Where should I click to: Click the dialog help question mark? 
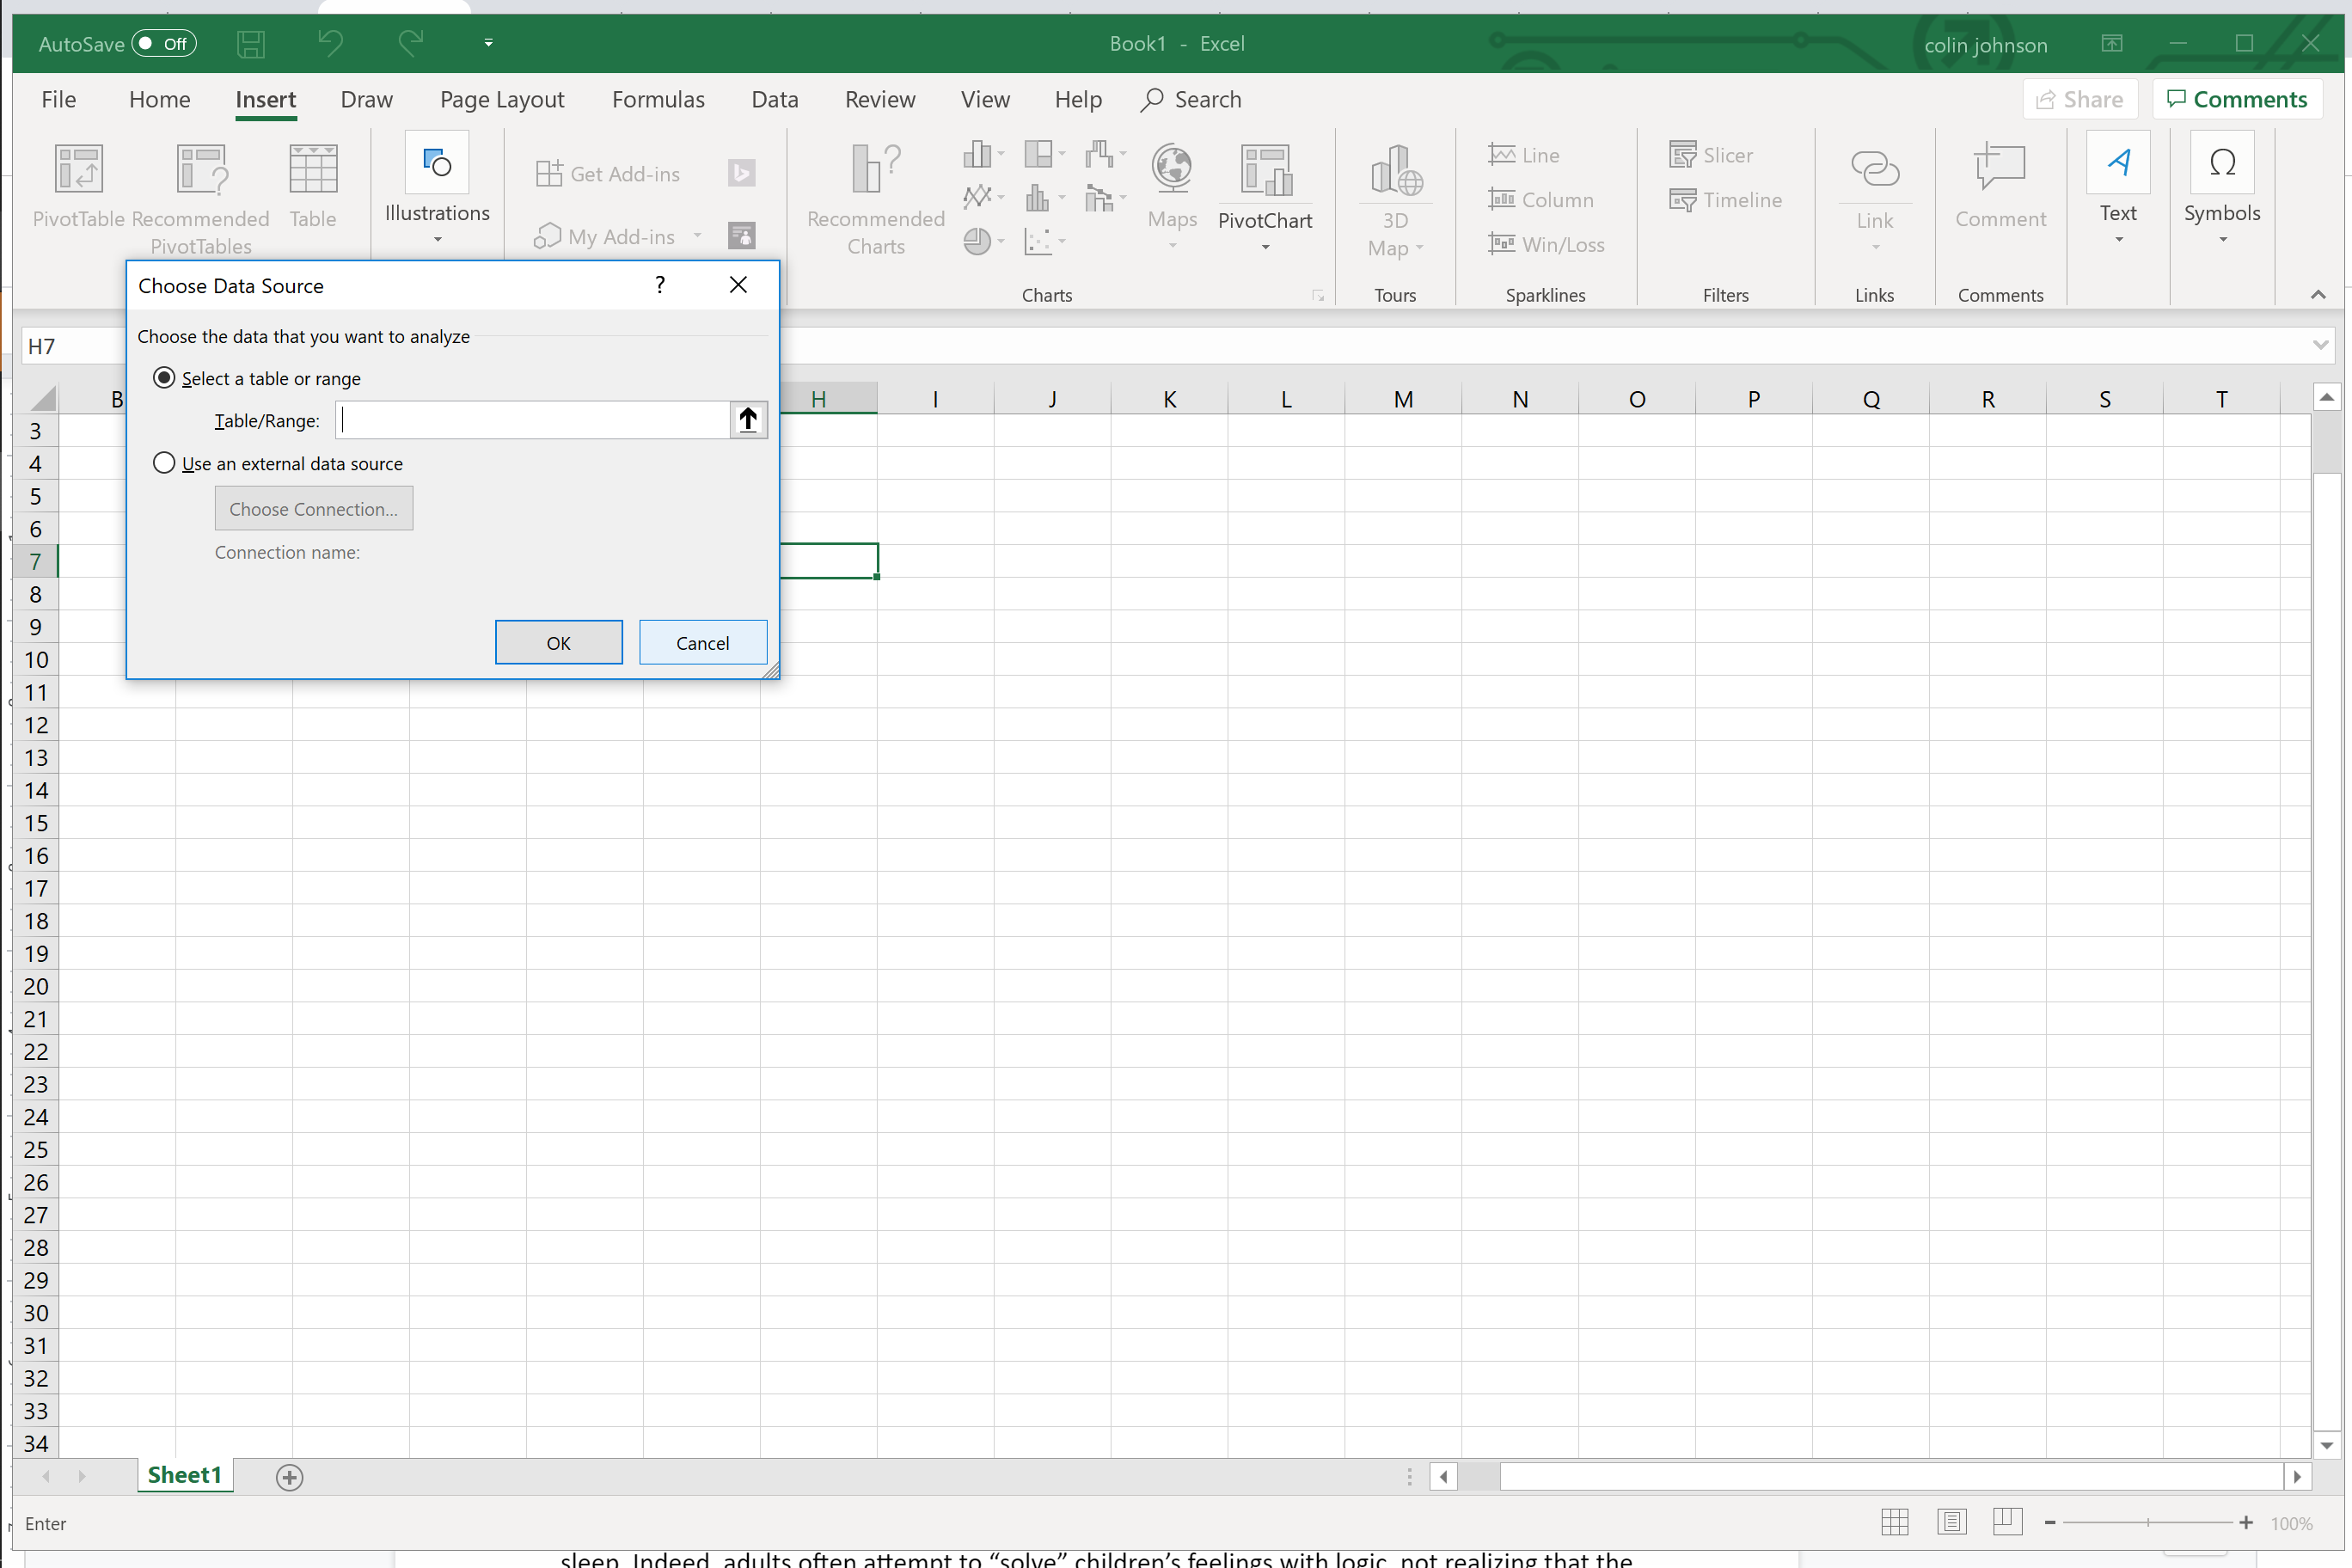pyautogui.click(x=660, y=286)
